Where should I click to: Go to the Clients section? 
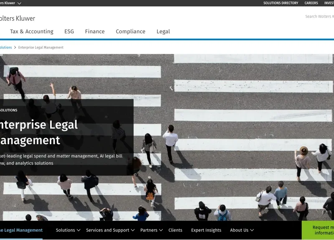(x=175, y=230)
